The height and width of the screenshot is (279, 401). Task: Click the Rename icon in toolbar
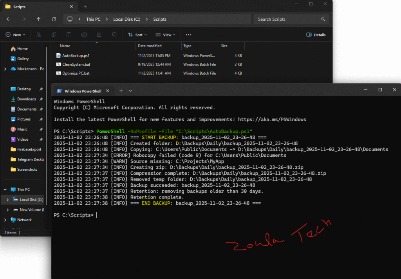(84, 35)
